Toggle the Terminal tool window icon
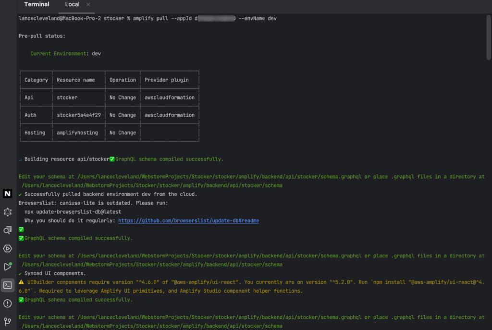Viewport: 492px width, 330px height. [x=7, y=285]
